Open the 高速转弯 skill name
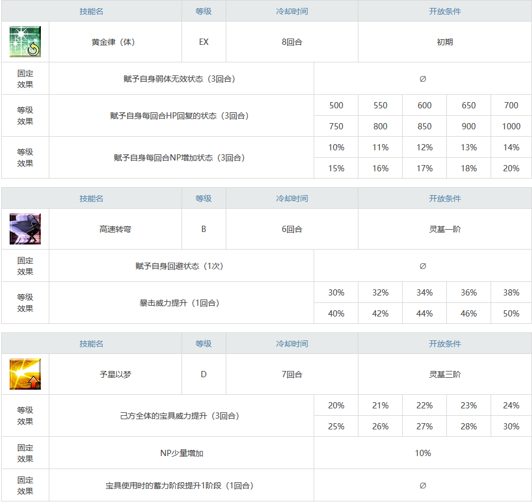 (115, 229)
